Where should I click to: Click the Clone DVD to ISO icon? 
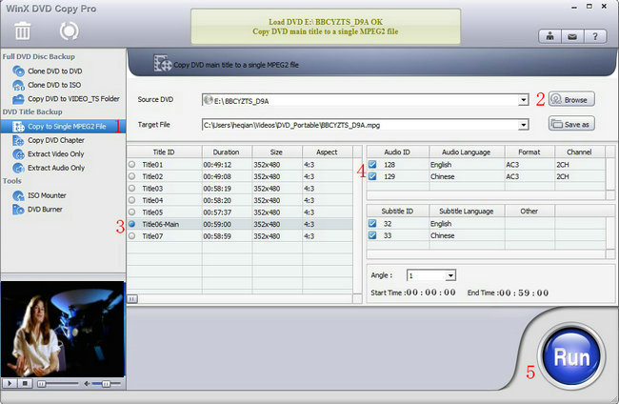(x=18, y=85)
